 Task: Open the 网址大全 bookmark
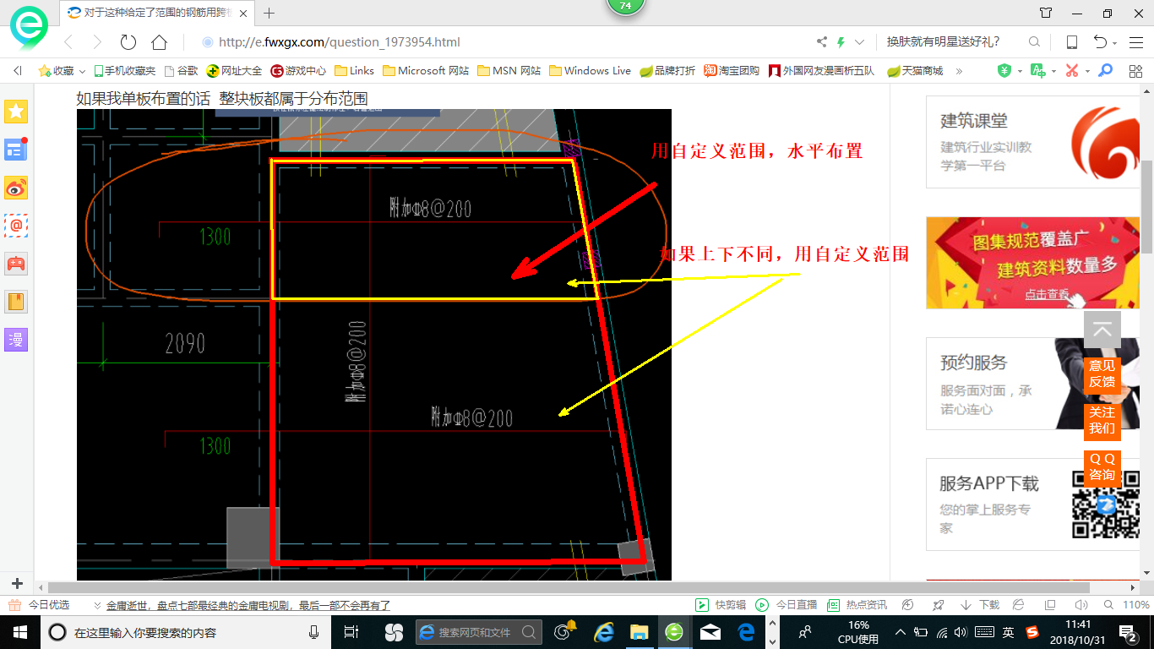point(235,71)
